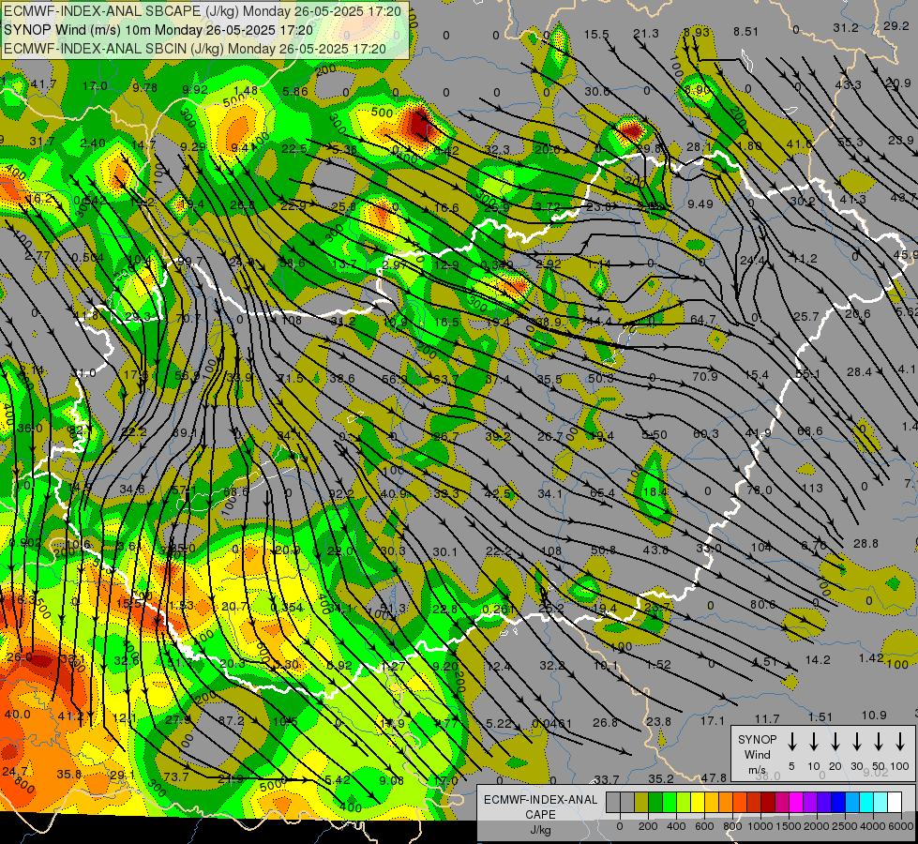Select the 99.7 value on the map
The width and height of the screenshot is (918, 844).
pyautogui.click(x=189, y=261)
